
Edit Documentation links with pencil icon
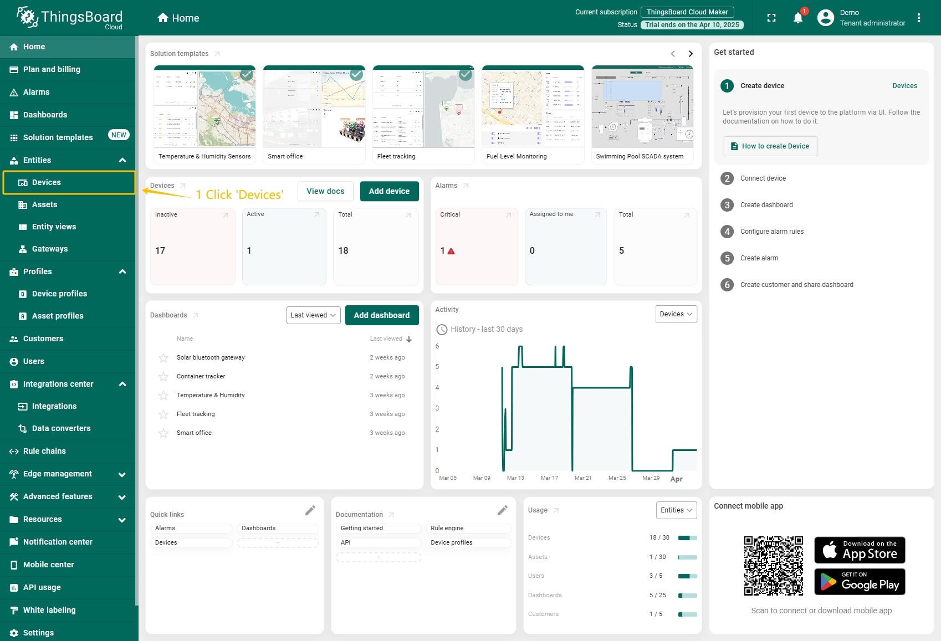(x=503, y=510)
